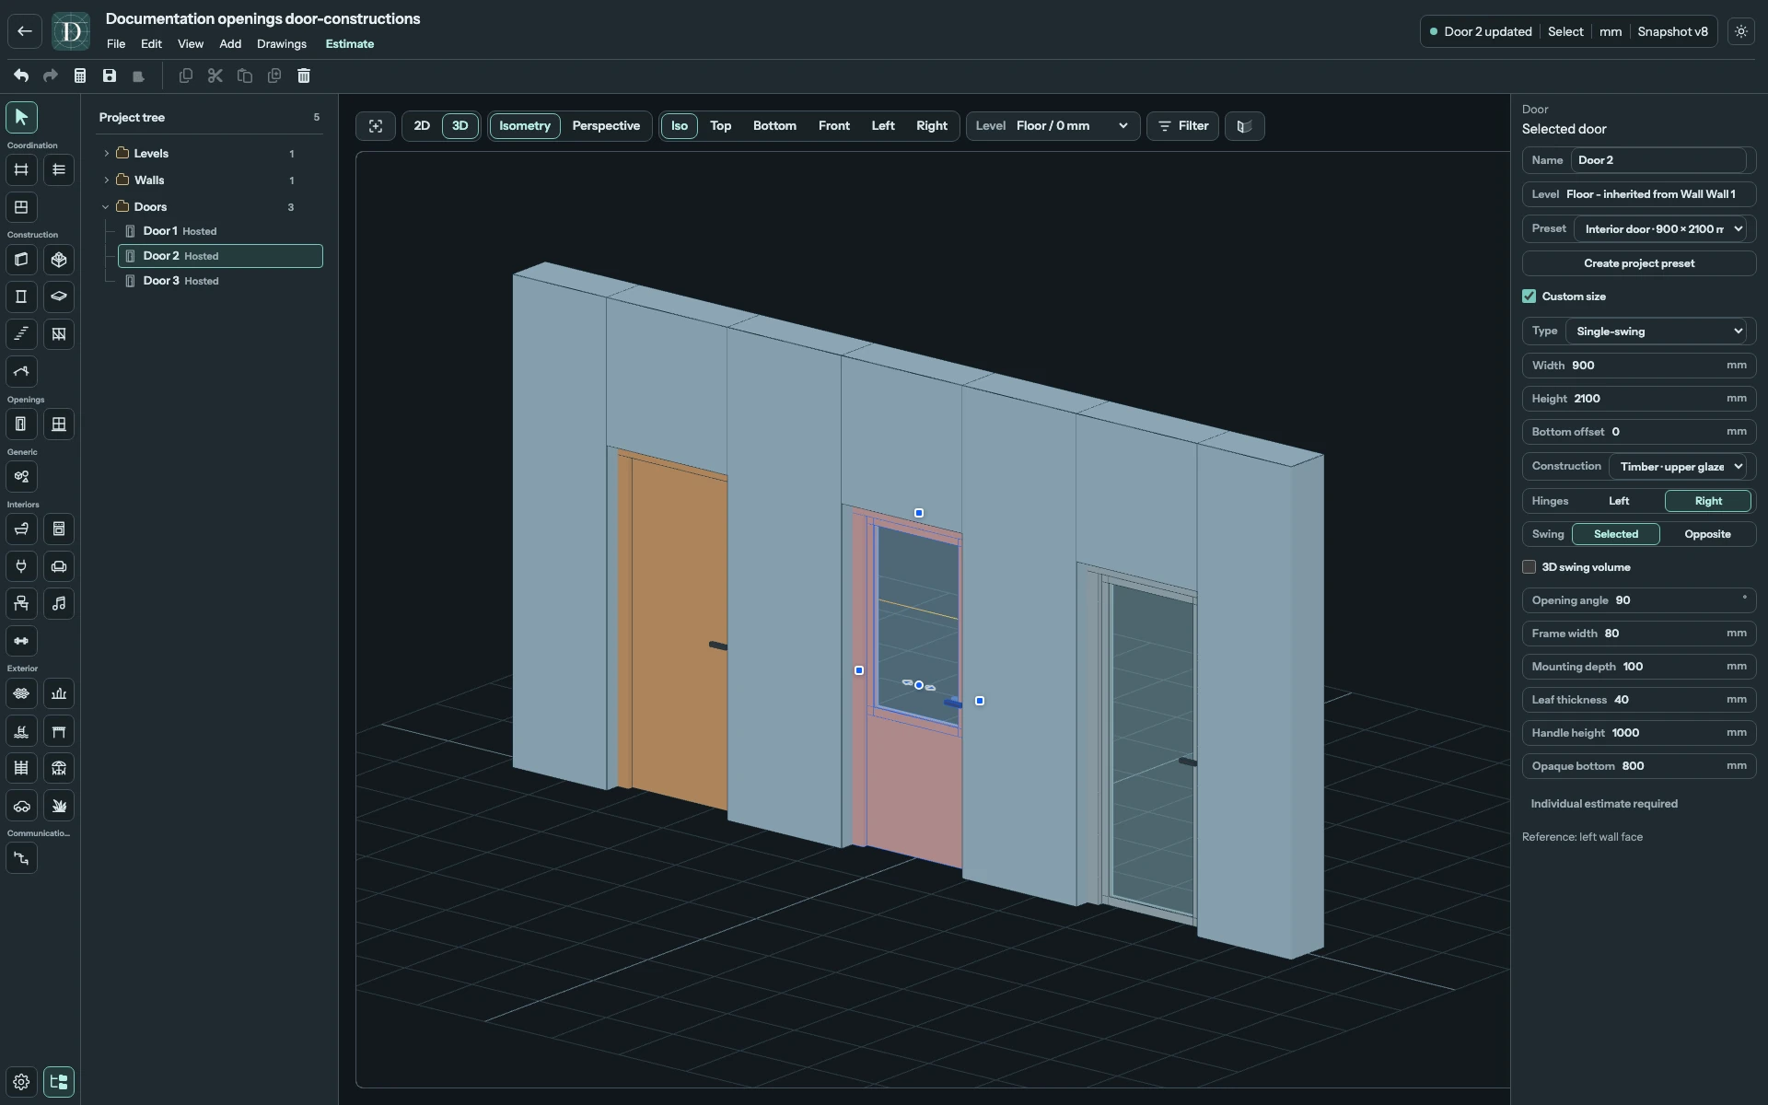Open settings gear at bottom left

(21, 1082)
